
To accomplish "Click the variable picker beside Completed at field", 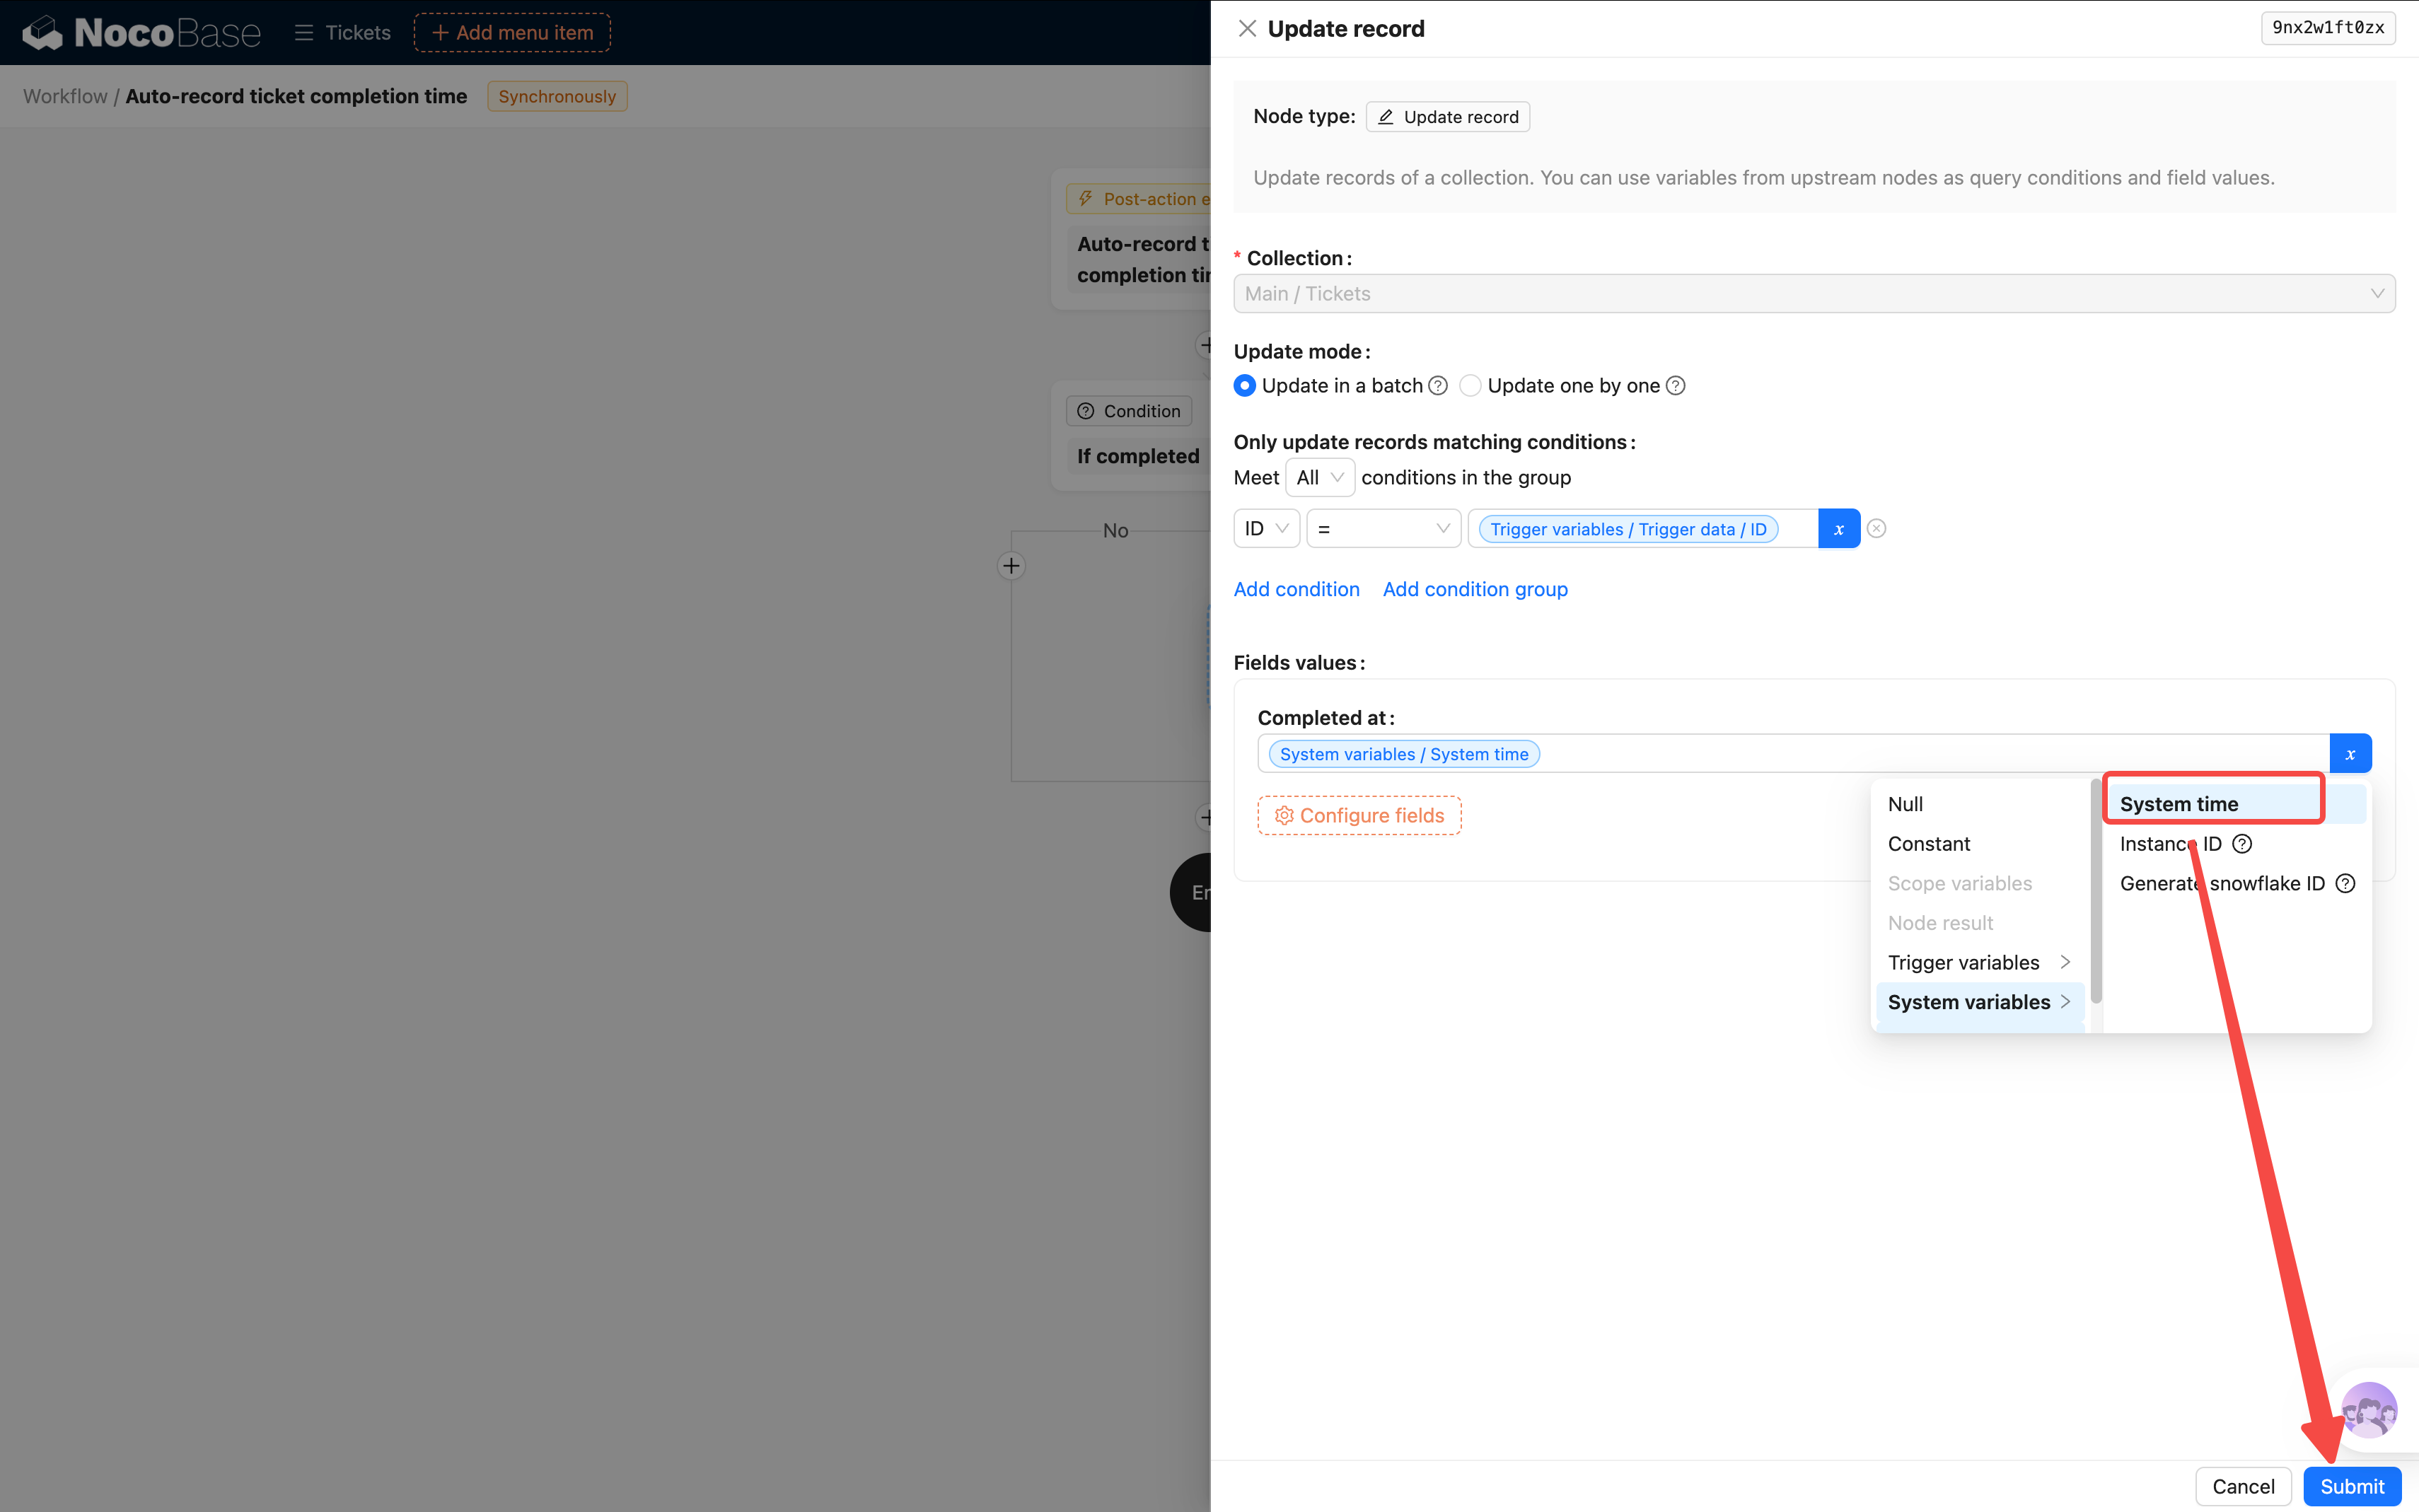I will tap(2350, 754).
